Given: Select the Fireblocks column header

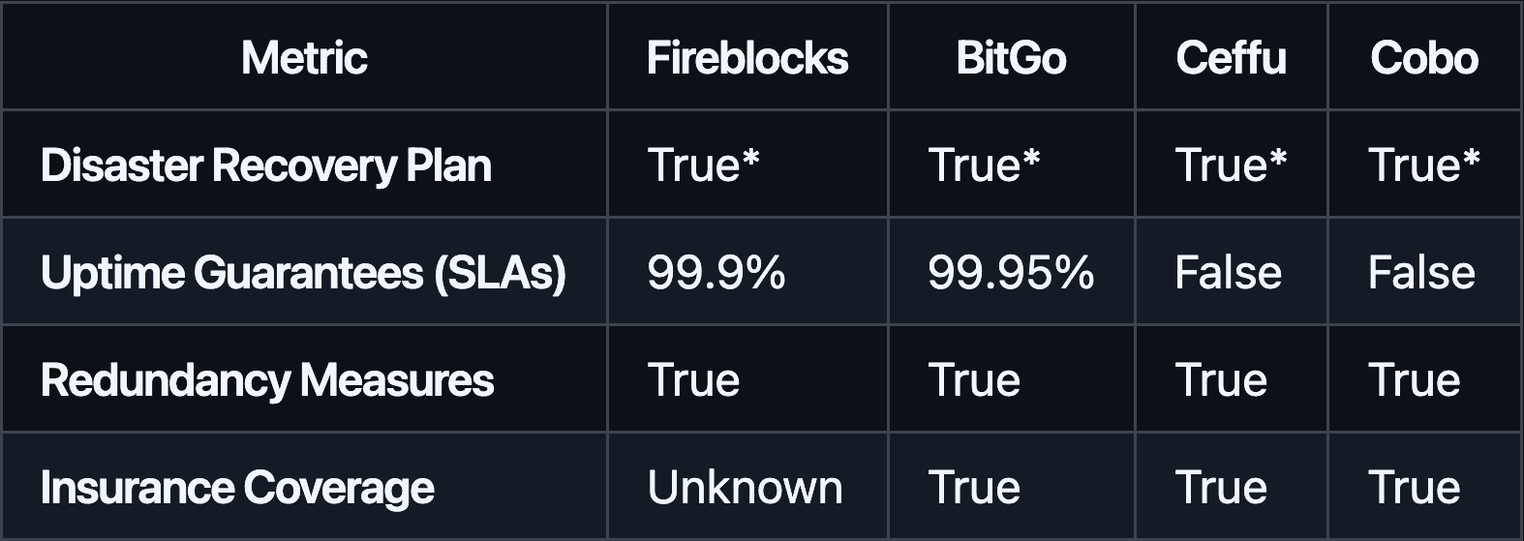Looking at the screenshot, I should (747, 58).
